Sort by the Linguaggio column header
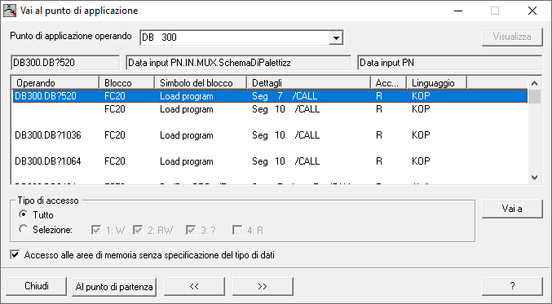The image size is (552, 304). pyautogui.click(x=436, y=83)
